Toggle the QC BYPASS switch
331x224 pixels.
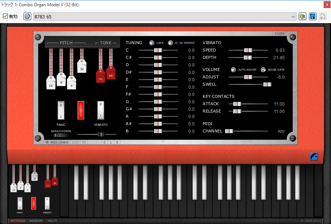click(x=170, y=43)
